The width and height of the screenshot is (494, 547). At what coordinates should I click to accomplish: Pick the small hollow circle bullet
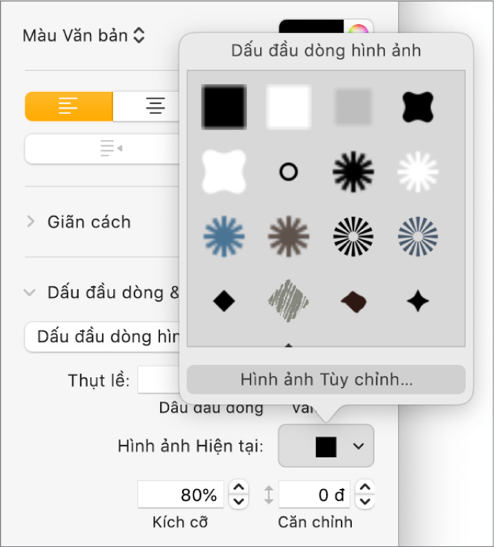[x=288, y=172]
